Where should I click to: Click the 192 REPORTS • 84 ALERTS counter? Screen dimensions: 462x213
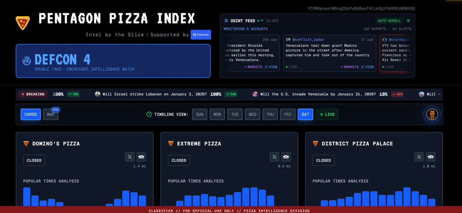[x=387, y=29]
